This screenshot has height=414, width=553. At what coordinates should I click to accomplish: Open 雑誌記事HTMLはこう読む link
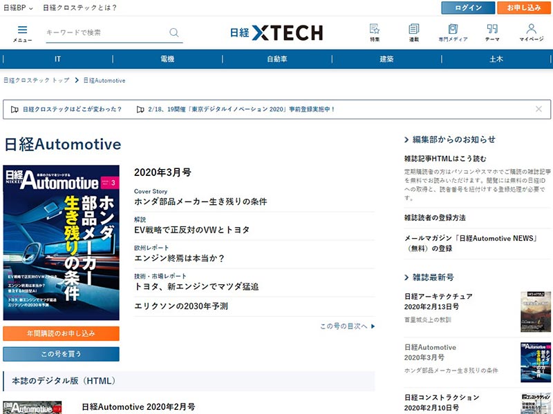coord(445,159)
